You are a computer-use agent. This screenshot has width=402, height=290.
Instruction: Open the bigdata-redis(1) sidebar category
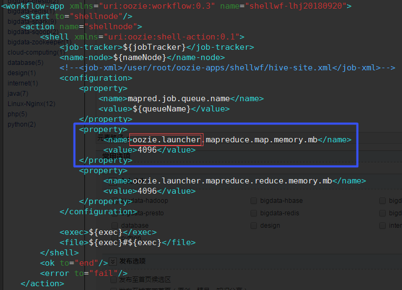pos(31,11)
